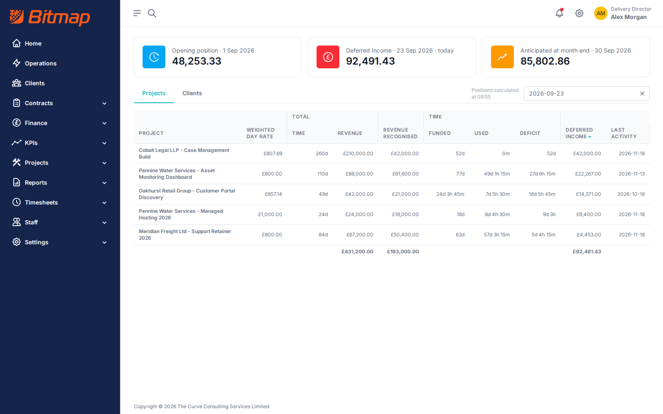Click the Home house icon
The image size is (663, 414).
17,43
